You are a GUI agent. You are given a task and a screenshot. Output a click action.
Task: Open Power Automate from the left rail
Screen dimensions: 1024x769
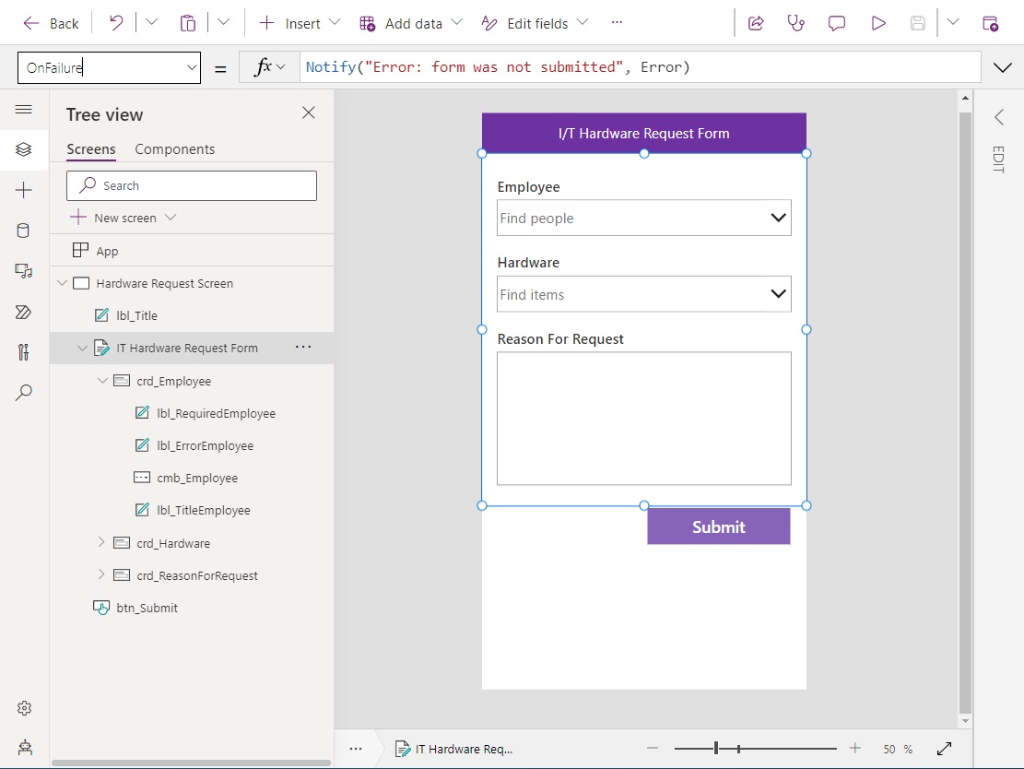pos(24,312)
